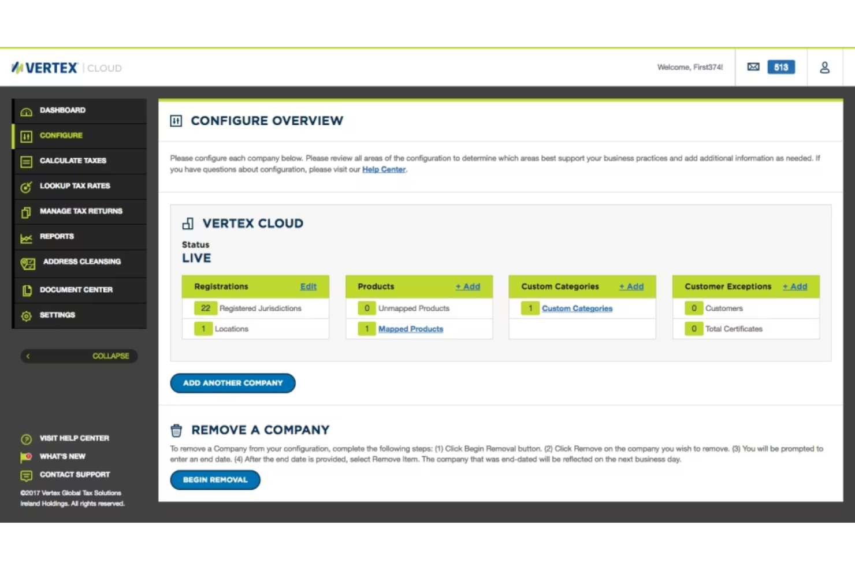Click the Configure Overview heading icon
Viewport: 855px width, 570px height.
click(x=176, y=121)
